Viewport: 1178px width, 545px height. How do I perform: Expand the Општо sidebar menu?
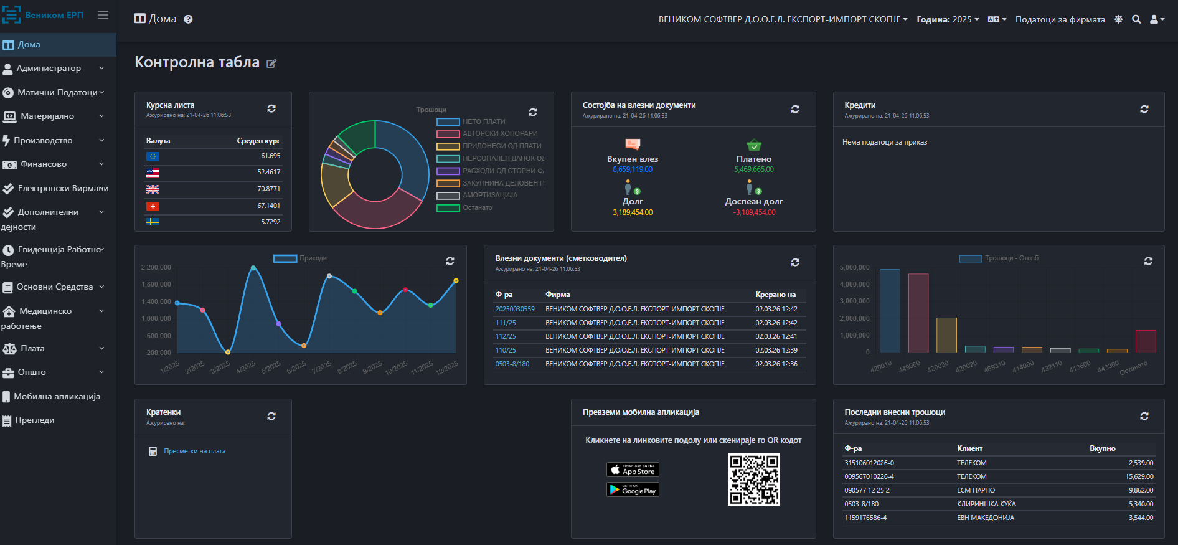click(58, 372)
